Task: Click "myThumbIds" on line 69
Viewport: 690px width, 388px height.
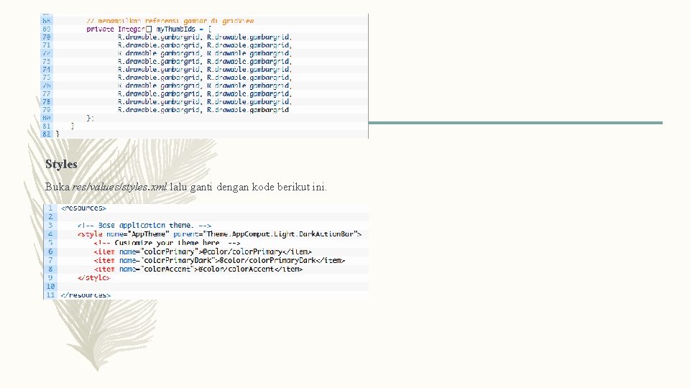Action: tap(175, 29)
